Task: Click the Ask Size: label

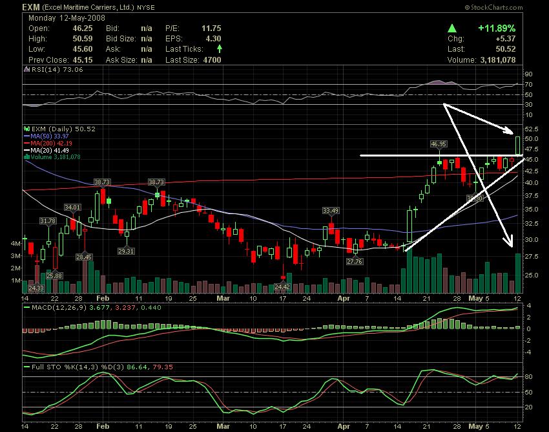Action: click(x=121, y=60)
